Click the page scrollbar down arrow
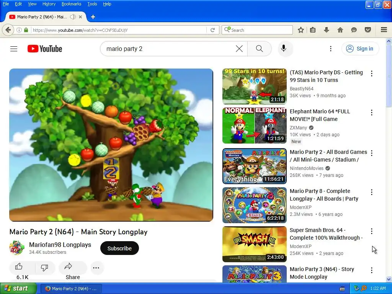 pos(389,279)
